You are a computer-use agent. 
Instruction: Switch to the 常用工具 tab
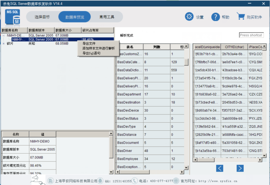107,17
